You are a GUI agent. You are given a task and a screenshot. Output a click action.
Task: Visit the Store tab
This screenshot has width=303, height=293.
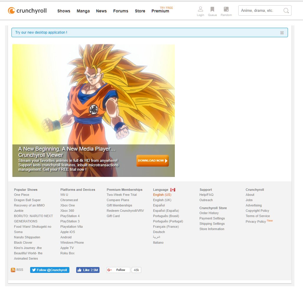[x=140, y=11]
